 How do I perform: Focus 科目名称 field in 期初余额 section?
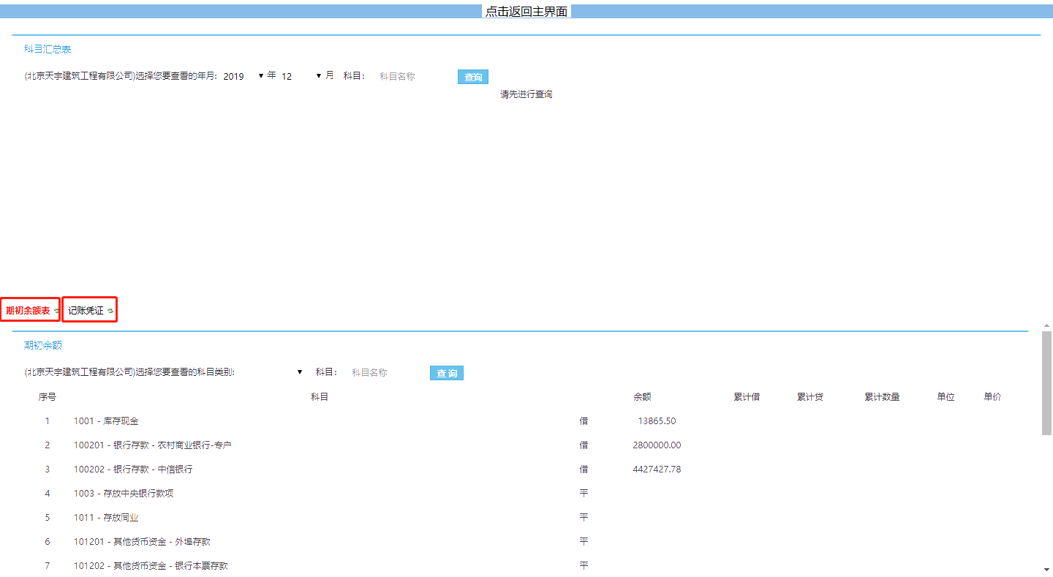pyautogui.click(x=384, y=372)
